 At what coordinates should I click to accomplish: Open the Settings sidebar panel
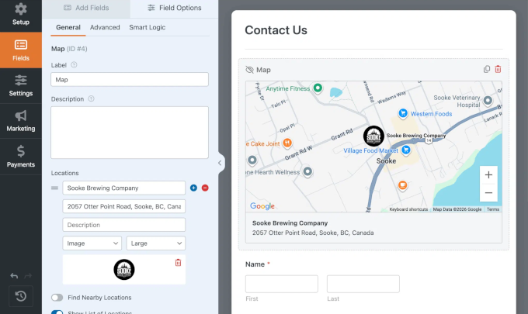coord(21,85)
